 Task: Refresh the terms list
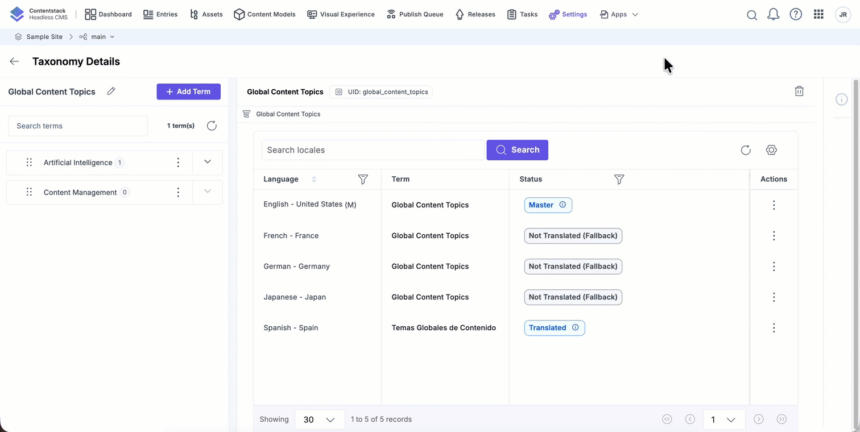pyautogui.click(x=212, y=126)
